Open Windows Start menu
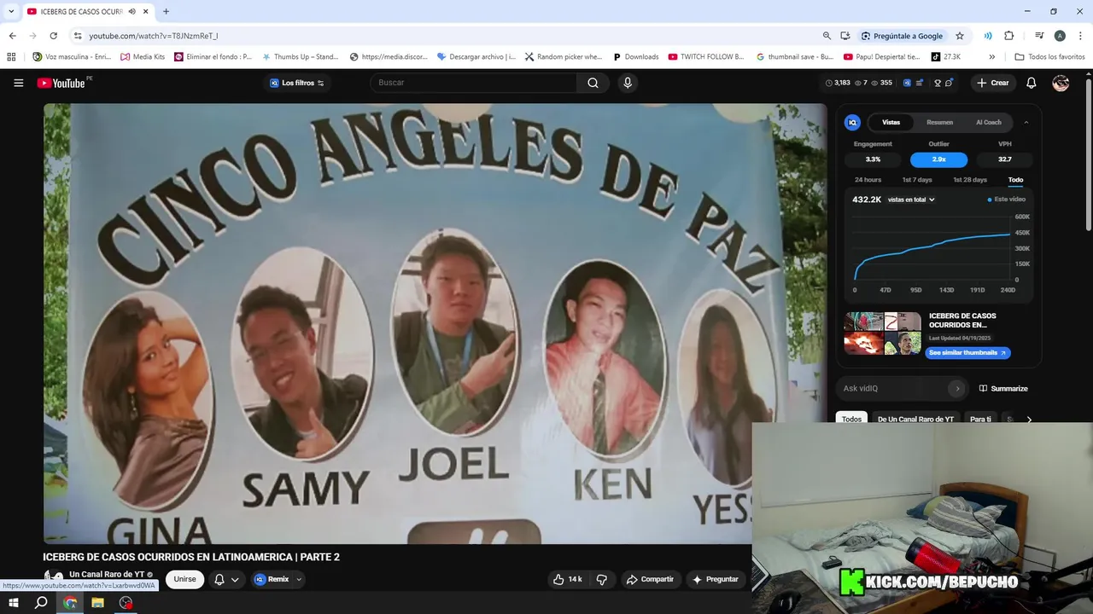The image size is (1093, 614). [x=14, y=603]
